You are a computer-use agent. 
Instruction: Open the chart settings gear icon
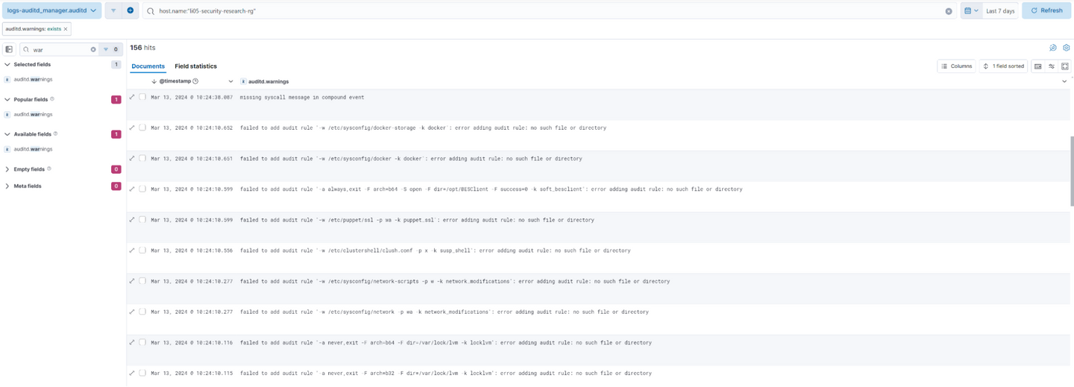(x=1067, y=48)
